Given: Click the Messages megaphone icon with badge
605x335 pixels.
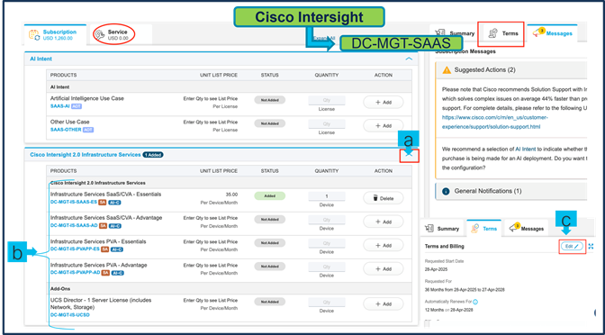Looking at the screenshot, I should (538, 32).
